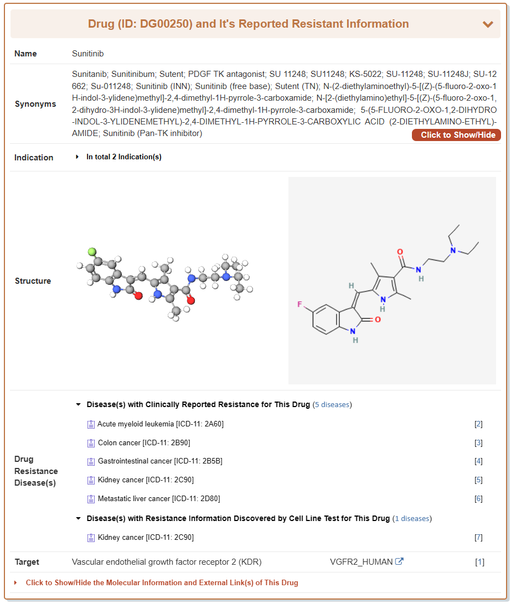Collapse Diseases Discovered by Cell Line Test section
The height and width of the screenshot is (604, 511).
pos(78,519)
